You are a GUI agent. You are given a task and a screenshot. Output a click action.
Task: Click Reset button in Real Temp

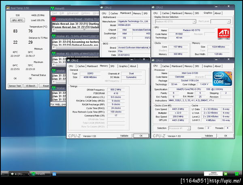click(x=45, y=86)
